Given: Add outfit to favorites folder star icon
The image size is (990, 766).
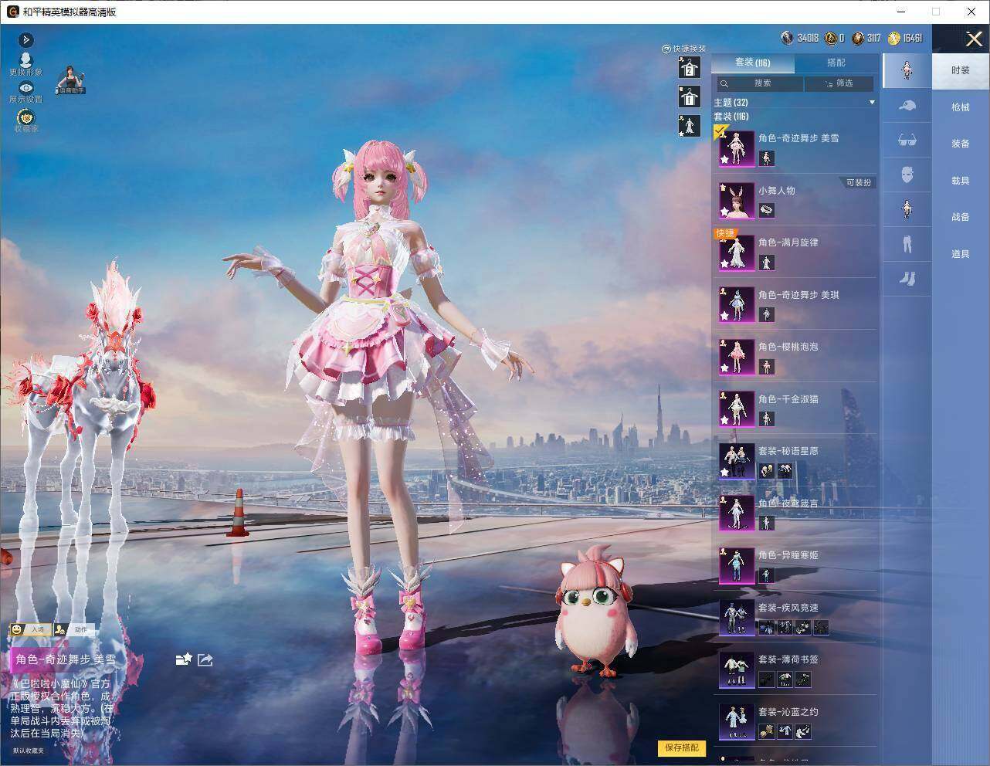Looking at the screenshot, I should (x=184, y=659).
